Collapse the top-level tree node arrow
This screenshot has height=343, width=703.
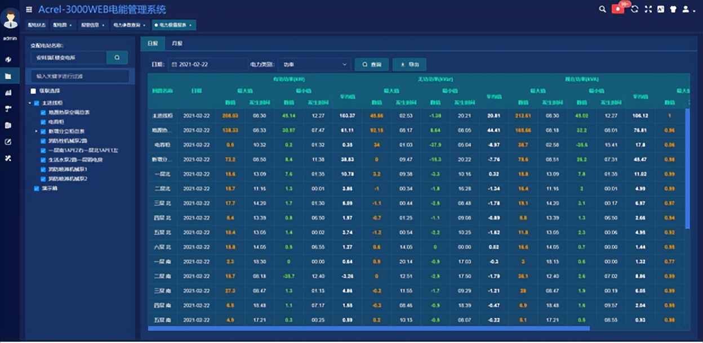(x=30, y=103)
